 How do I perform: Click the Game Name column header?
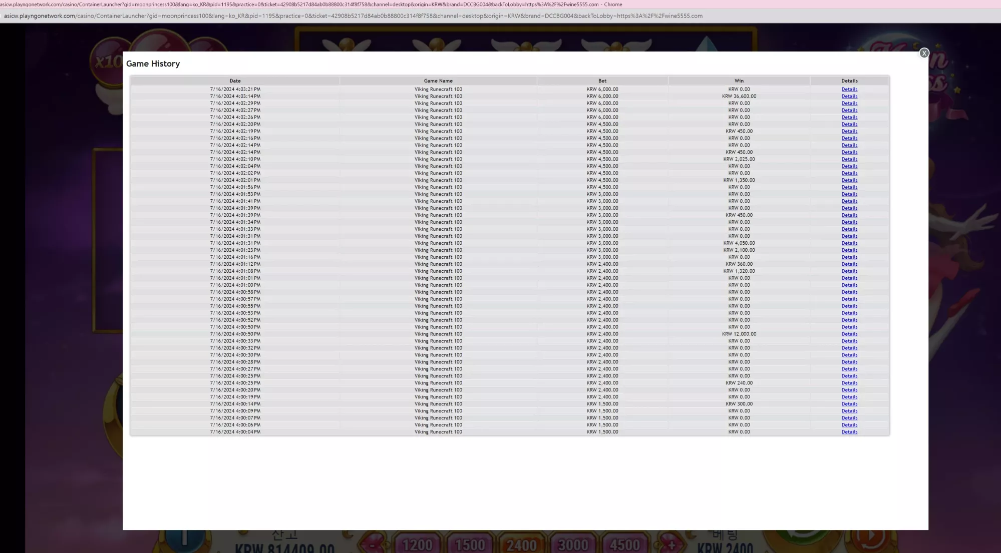(x=438, y=81)
